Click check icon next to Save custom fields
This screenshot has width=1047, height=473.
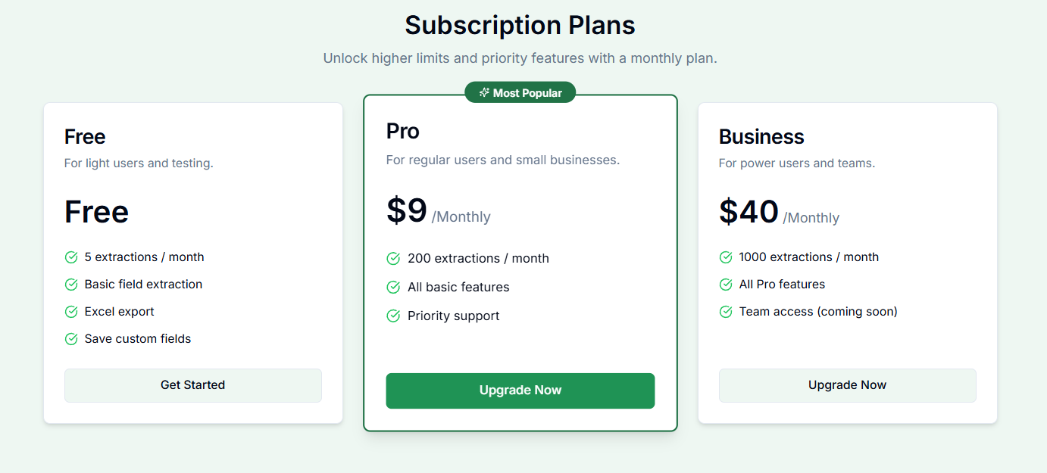71,339
